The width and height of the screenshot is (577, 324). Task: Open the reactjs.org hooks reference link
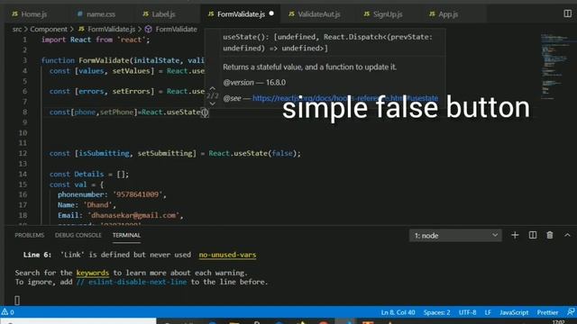click(345, 98)
